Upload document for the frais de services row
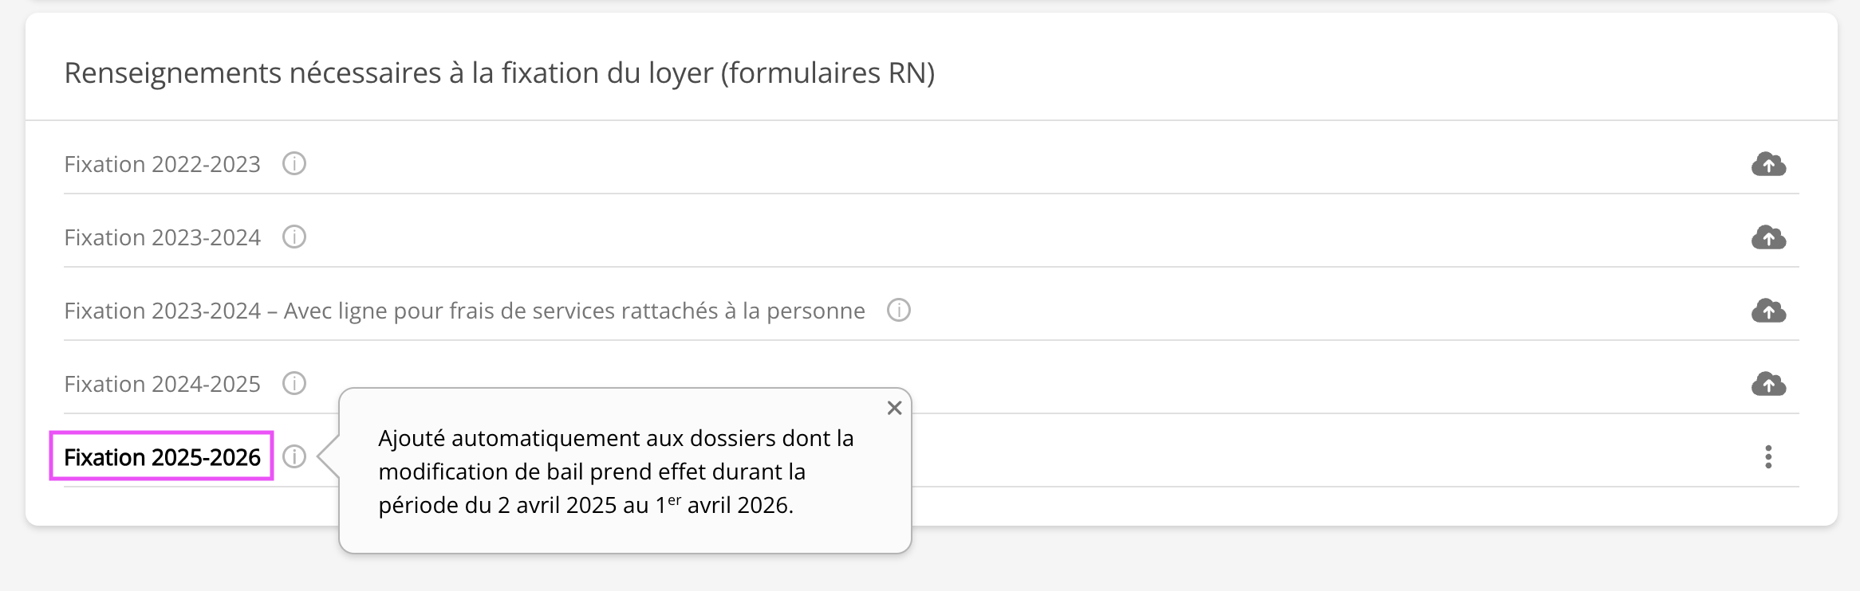The width and height of the screenshot is (1860, 591). point(1768,311)
